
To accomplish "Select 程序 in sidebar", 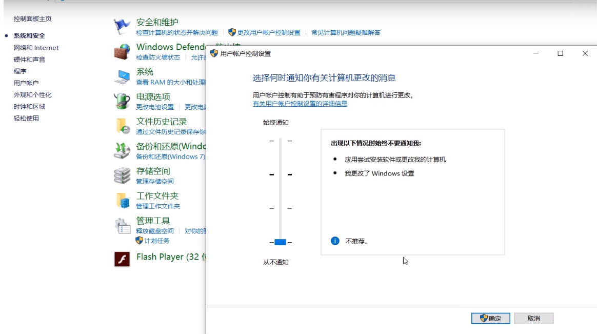I will click(20, 71).
